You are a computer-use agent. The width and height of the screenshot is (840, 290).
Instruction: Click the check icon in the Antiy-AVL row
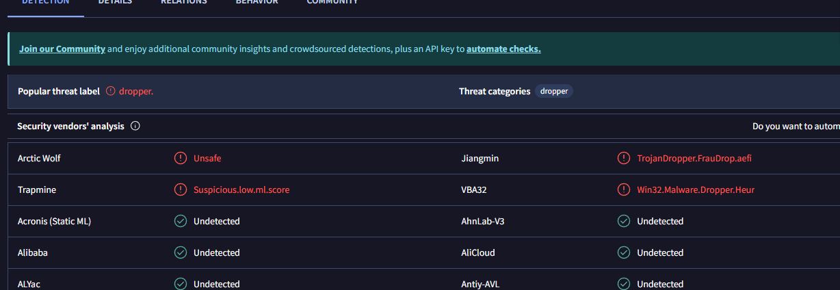pos(624,283)
